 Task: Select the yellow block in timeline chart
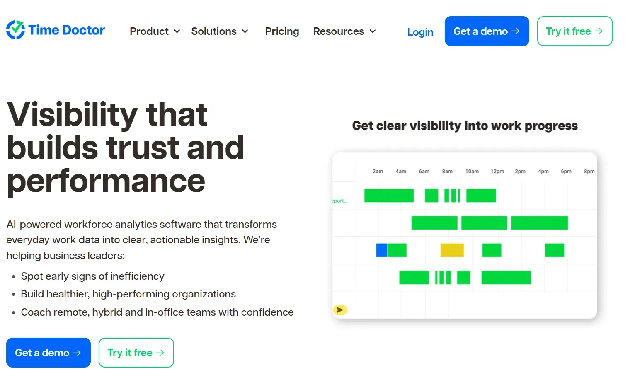point(452,250)
